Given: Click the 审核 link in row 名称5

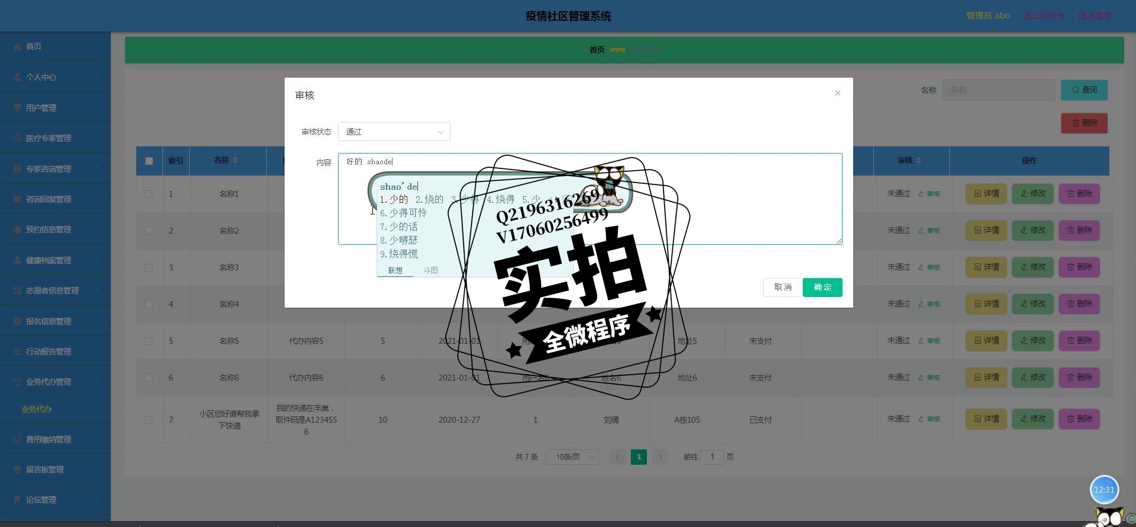Looking at the screenshot, I should coord(929,341).
